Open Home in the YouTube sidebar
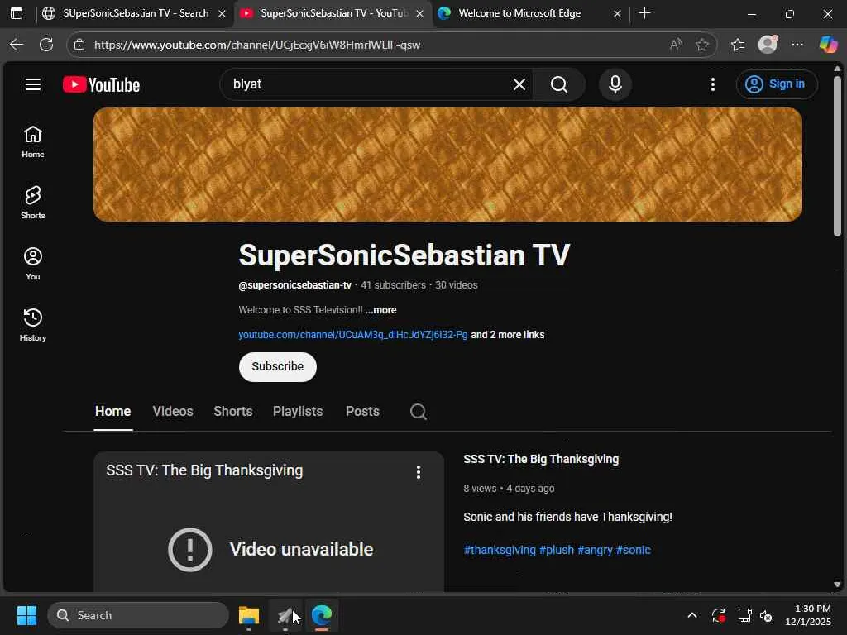This screenshot has width=847, height=635. (33, 142)
